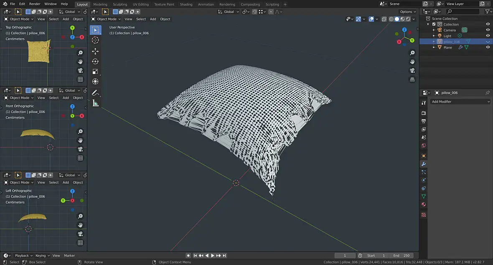493x265 pixels.
Task: Open the Add Modifier dropdown
Action: pos(460,101)
